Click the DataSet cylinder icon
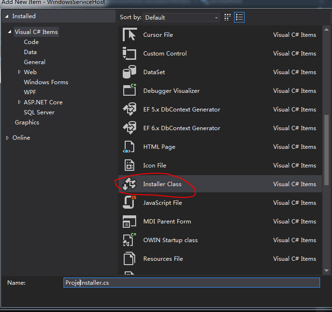This screenshot has height=312, width=332. tap(129, 72)
